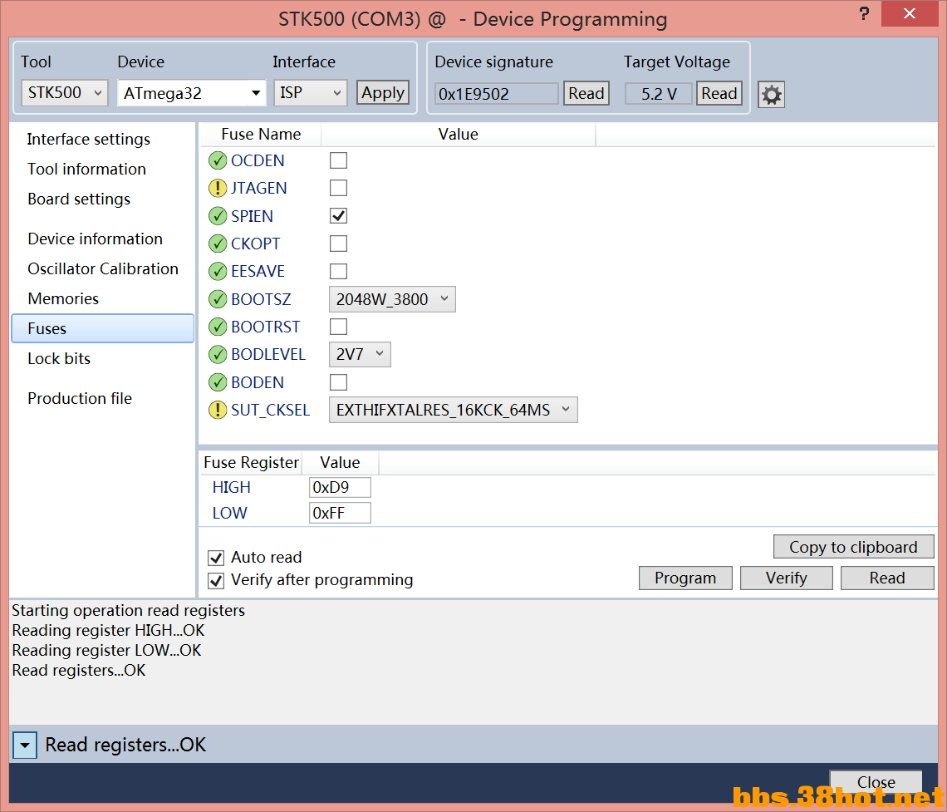Collapse the status log expander arrow
Viewport: 947px width, 812px height.
click(25, 746)
